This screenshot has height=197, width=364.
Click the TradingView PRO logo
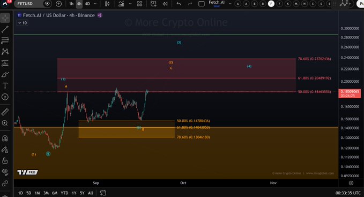click(x=28, y=172)
